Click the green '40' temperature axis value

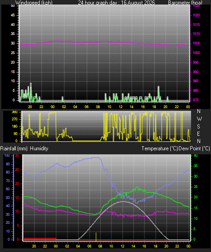(x=196, y=156)
